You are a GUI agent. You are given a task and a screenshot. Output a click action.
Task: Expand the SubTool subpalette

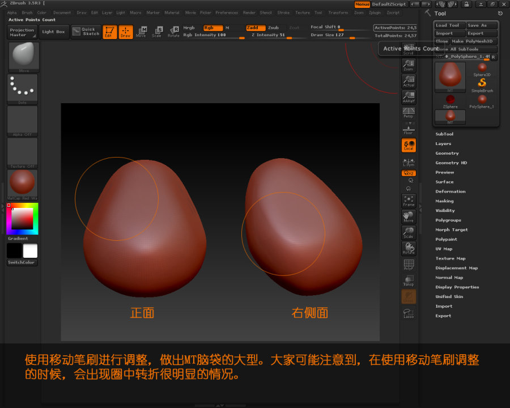coord(444,134)
